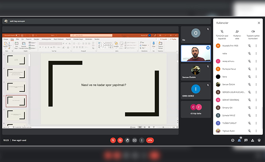Viewport: 265px width, 162px height.
Task: Open host controls shield icon
Action: click(259, 140)
